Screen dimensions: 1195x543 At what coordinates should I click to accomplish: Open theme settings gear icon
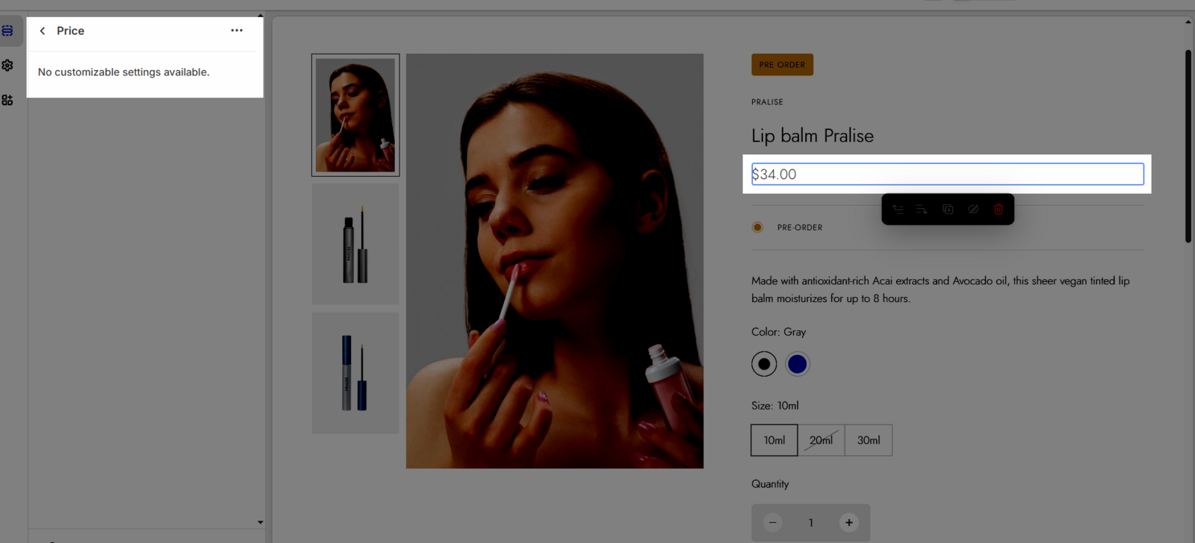click(7, 66)
